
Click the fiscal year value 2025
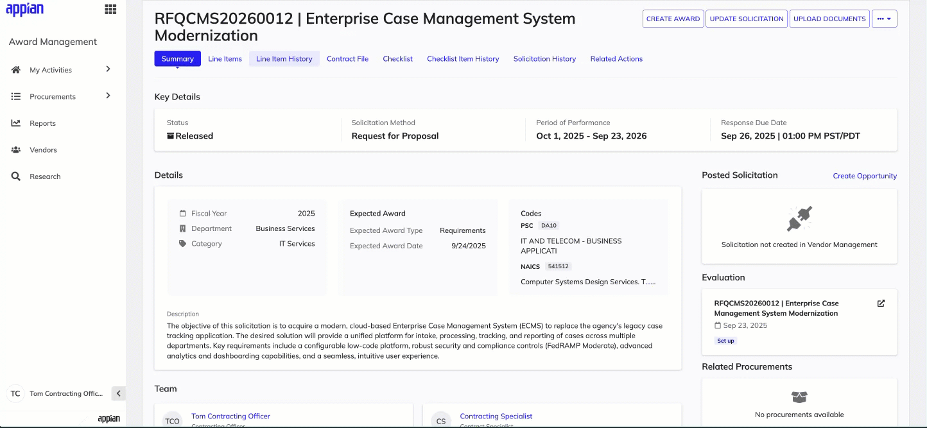pos(306,214)
